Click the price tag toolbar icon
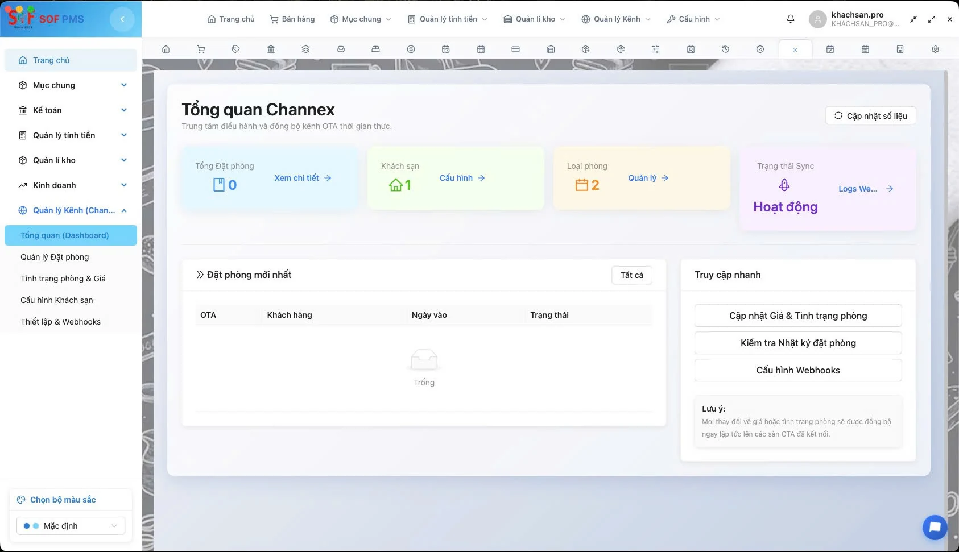959x552 pixels. [x=235, y=49]
